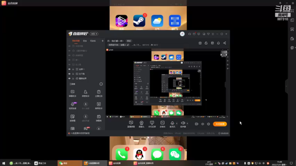The height and width of the screenshot is (166, 296).
Task: Click the share icon in stream header
Action: [225, 43]
